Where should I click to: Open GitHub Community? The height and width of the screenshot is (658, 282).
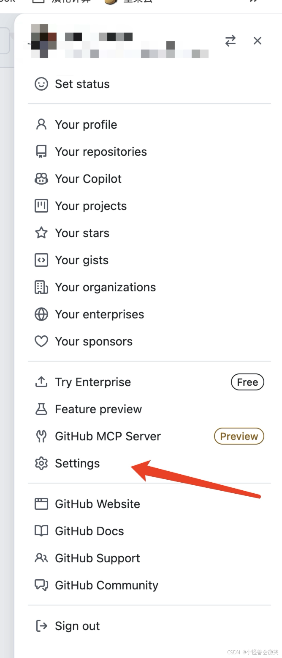(x=106, y=585)
